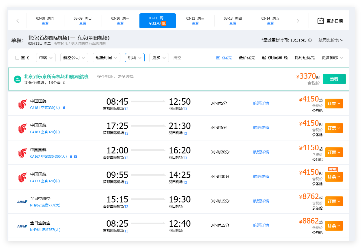Open the 航空公司 airline filter dropdown
This screenshot has width=362, height=248.
(x=74, y=58)
